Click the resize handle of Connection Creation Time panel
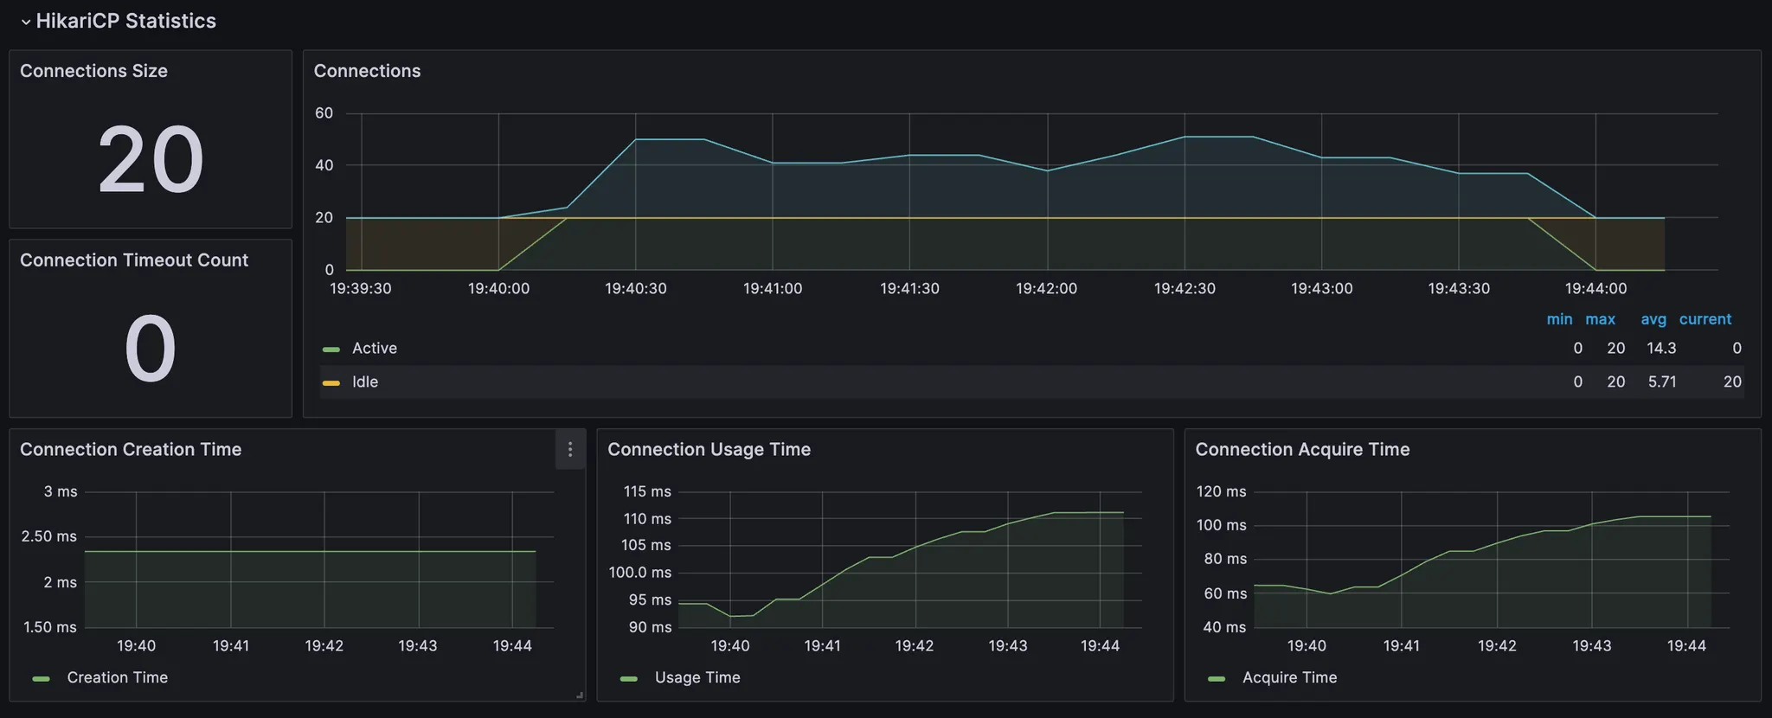This screenshot has width=1772, height=718. pos(579,695)
